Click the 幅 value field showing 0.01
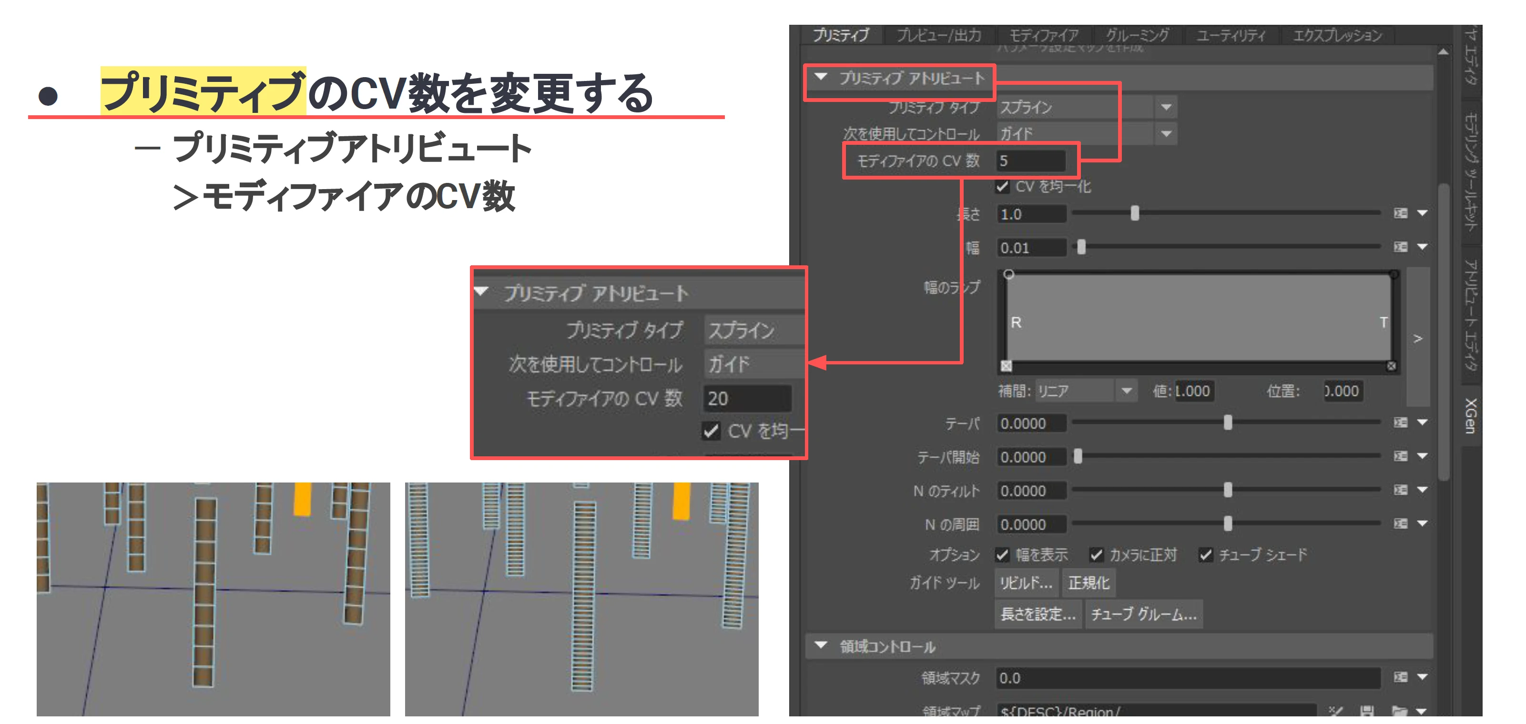The width and height of the screenshot is (1526, 724). (1031, 248)
